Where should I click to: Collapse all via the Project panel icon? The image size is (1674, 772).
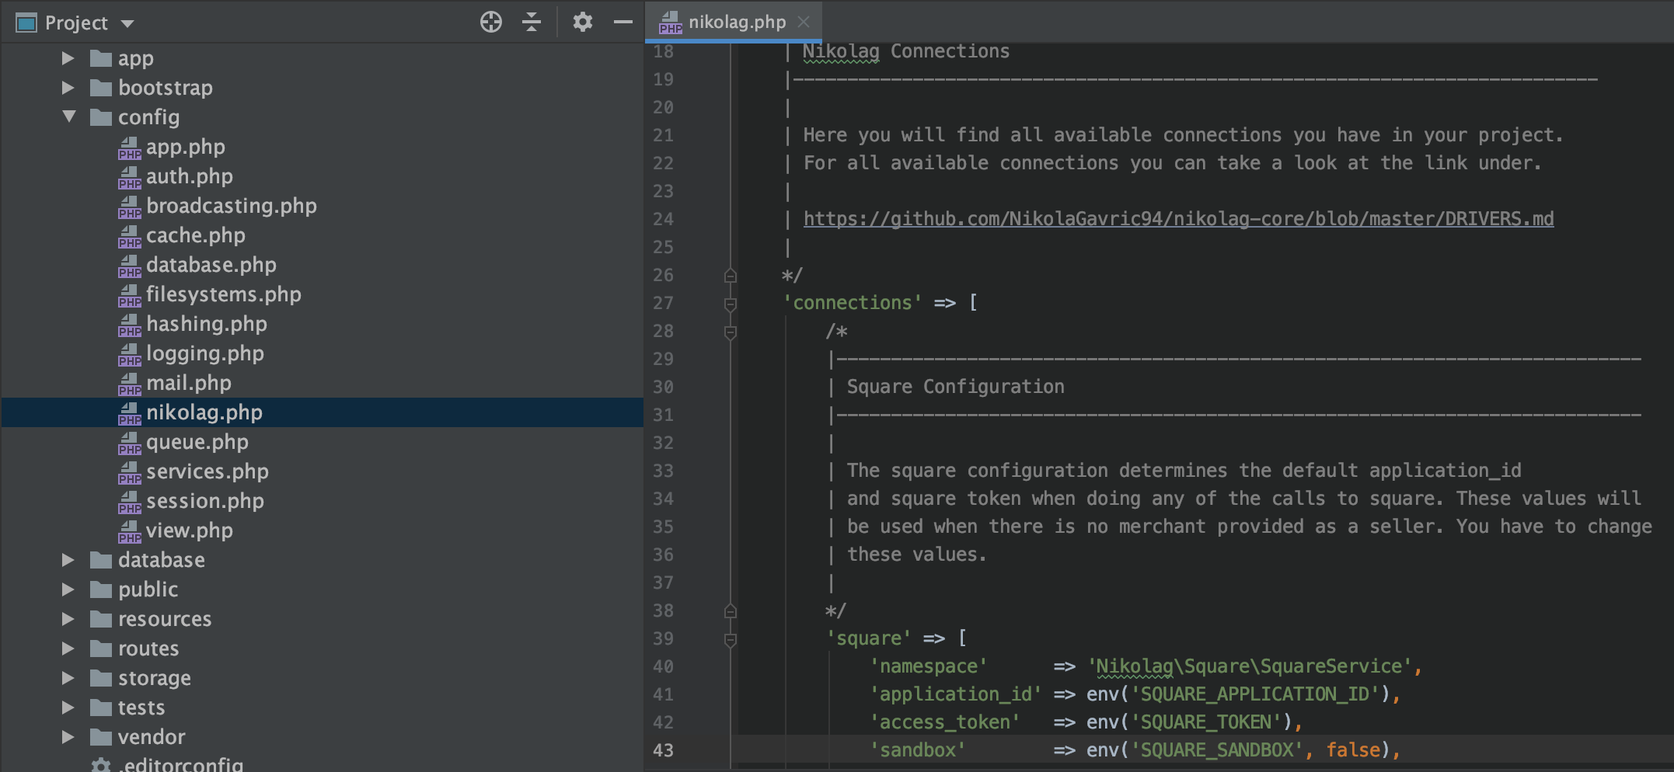tap(532, 22)
